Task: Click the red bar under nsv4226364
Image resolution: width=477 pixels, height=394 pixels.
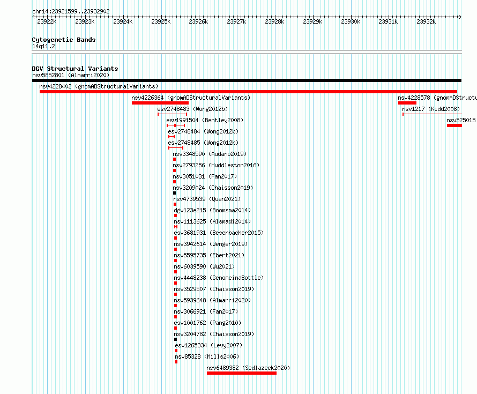Action: coord(160,103)
